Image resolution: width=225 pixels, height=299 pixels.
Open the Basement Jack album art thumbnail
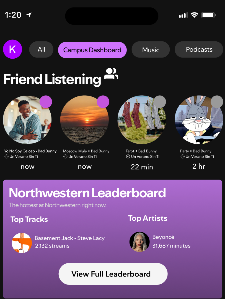coord(22,243)
